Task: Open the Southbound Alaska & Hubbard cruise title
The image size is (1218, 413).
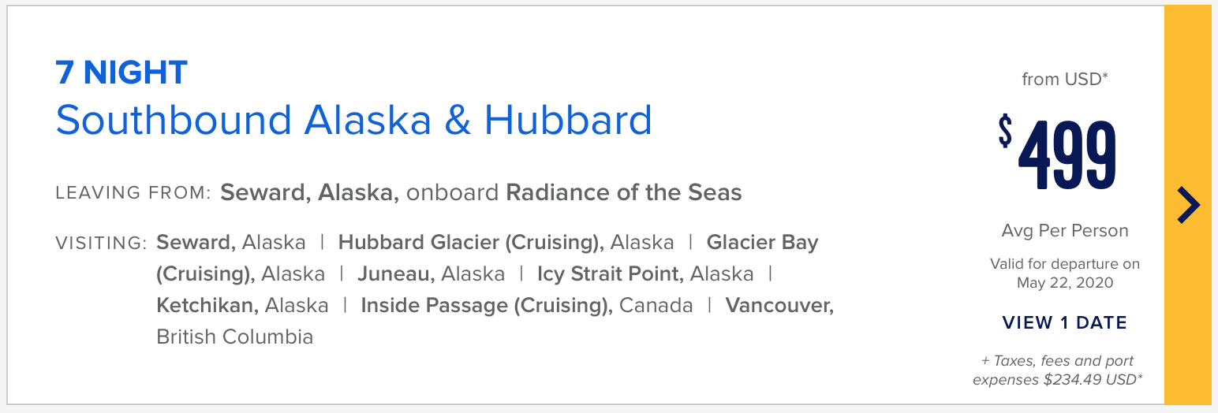Action: point(354,120)
